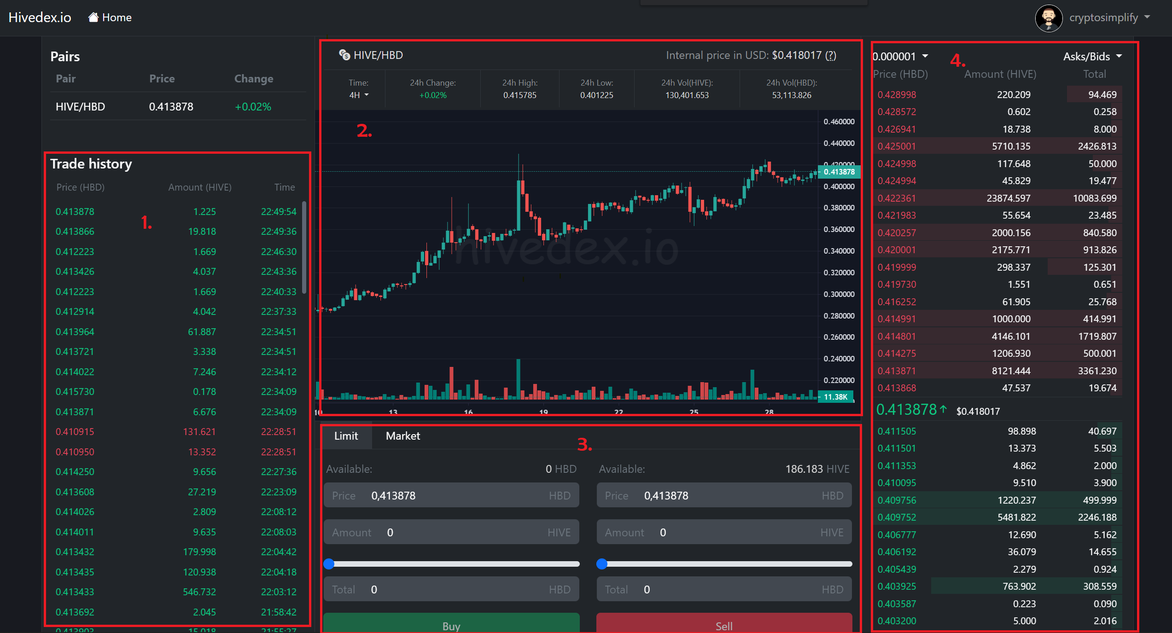The width and height of the screenshot is (1172, 633).
Task: Click the buy Price HBD field
Action: click(x=451, y=495)
